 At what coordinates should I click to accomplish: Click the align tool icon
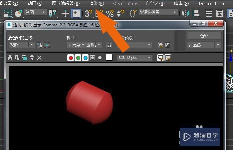click(x=196, y=13)
